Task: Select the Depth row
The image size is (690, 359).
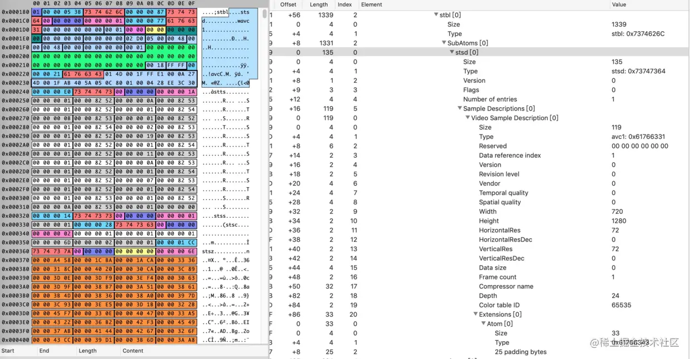Action: click(x=480, y=296)
